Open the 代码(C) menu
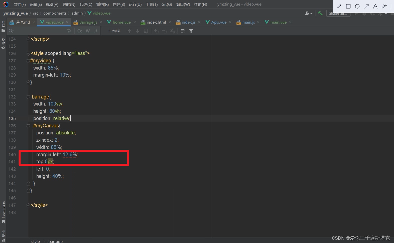Image resolution: width=394 pixels, height=243 pixels. (x=86, y=5)
